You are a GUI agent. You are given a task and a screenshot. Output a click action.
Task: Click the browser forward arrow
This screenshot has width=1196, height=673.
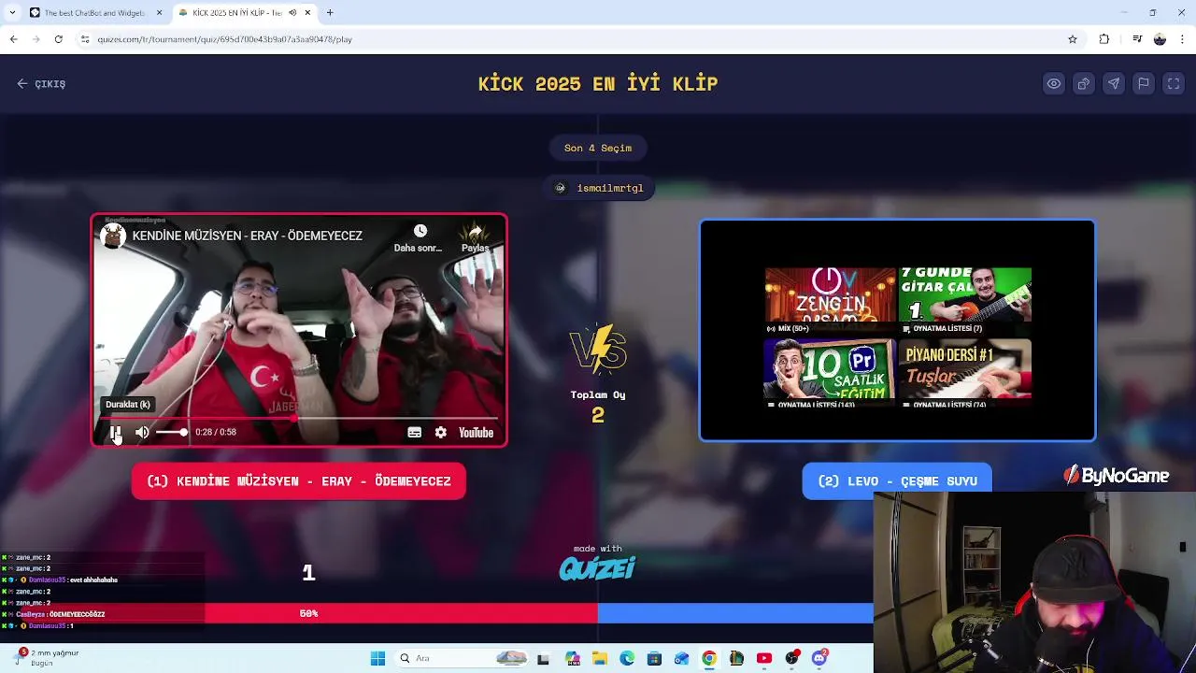click(36, 39)
